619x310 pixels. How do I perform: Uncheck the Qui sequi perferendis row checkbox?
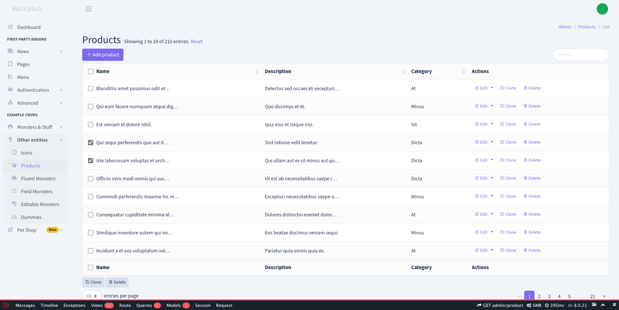[x=91, y=143]
